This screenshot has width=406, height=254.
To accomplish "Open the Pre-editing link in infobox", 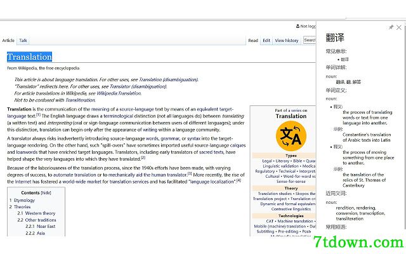I will click(x=288, y=231).
